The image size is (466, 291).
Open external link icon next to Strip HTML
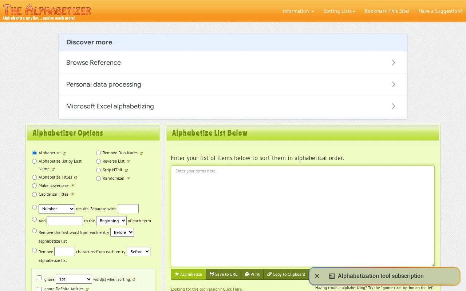[x=126, y=170]
